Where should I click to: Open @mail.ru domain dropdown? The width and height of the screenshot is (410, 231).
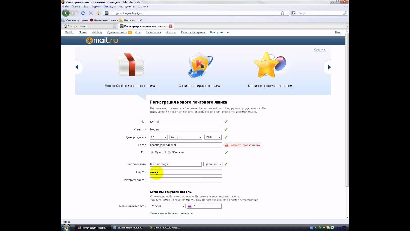(213, 164)
